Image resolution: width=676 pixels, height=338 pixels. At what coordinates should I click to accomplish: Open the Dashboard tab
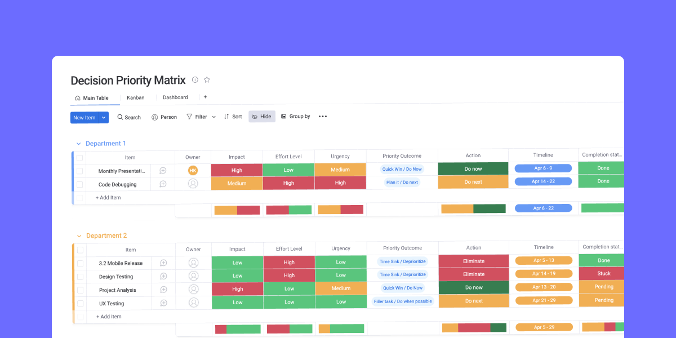175,97
